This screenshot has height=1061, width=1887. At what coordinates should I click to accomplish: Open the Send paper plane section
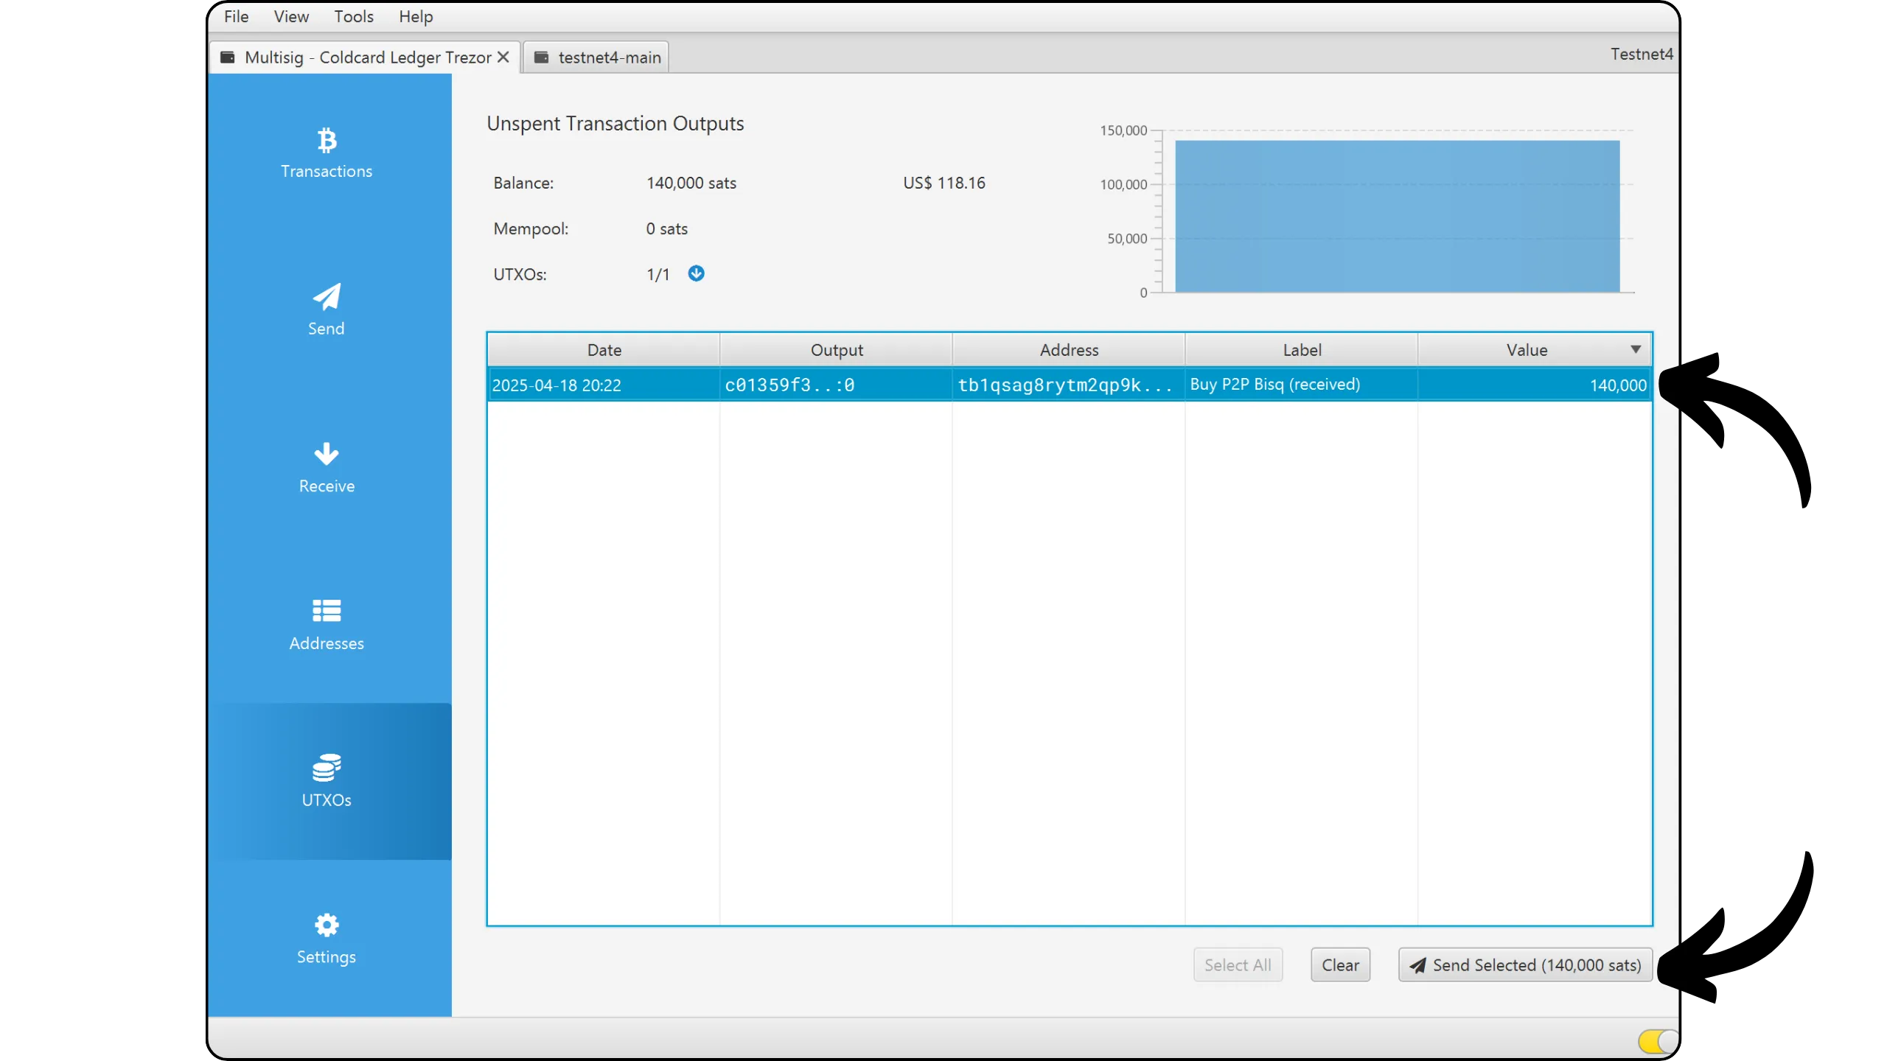click(x=327, y=297)
